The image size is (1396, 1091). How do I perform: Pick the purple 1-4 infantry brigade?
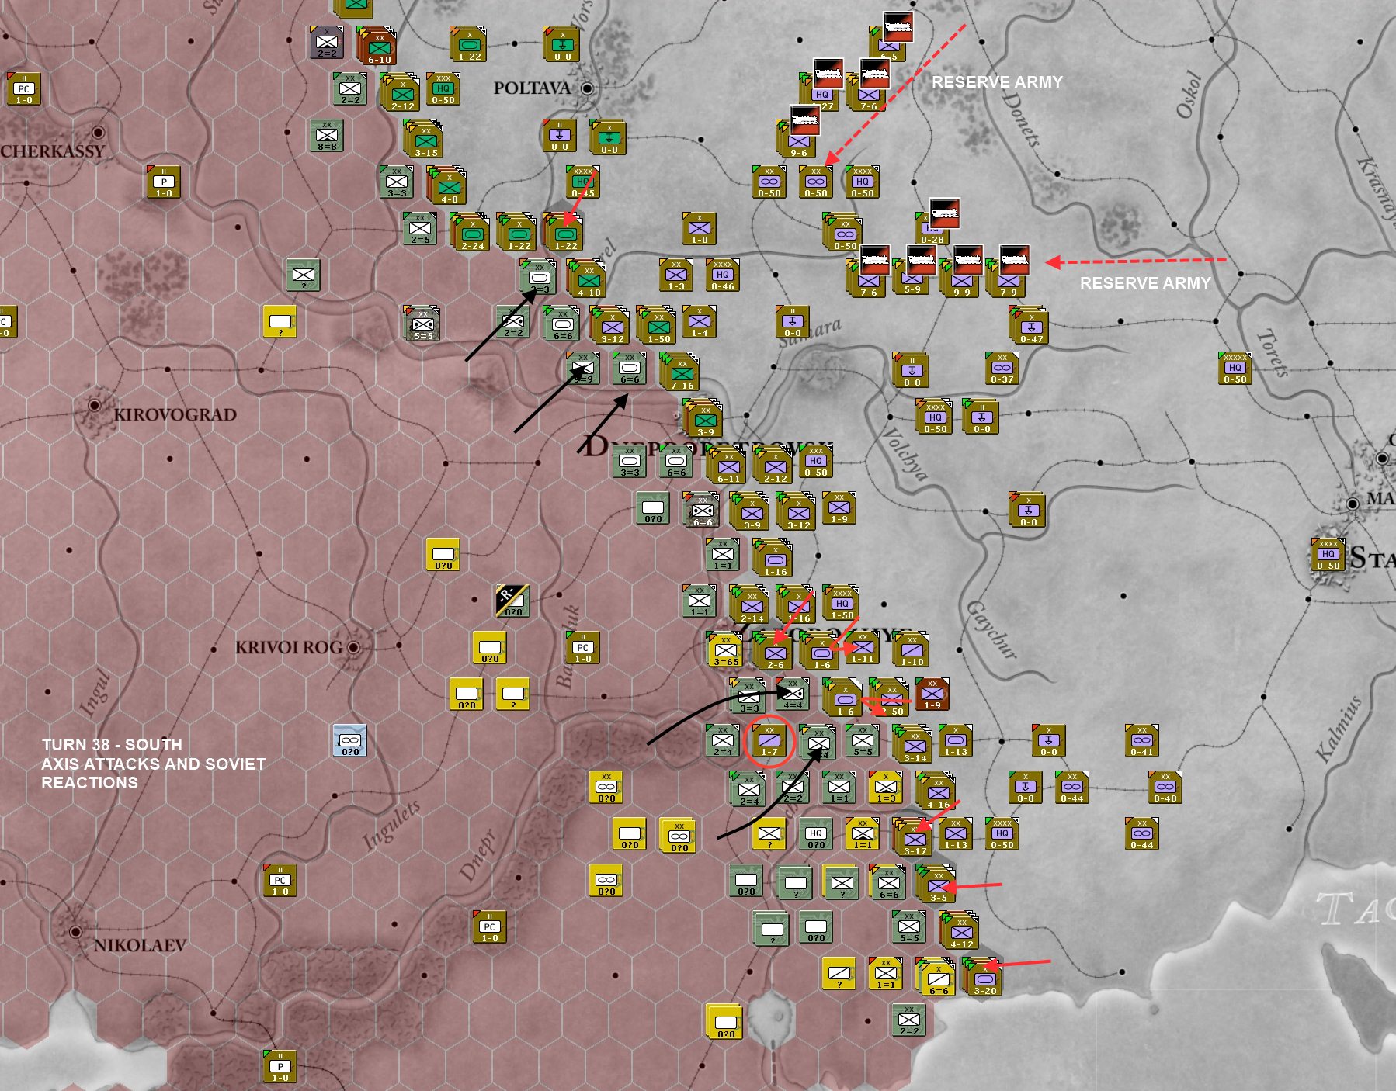pyautogui.click(x=700, y=322)
